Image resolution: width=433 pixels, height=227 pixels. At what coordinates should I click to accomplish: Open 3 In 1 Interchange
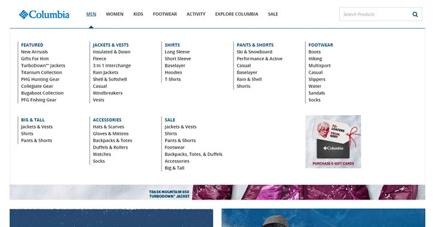pyautogui.click(x=112, y=66)
